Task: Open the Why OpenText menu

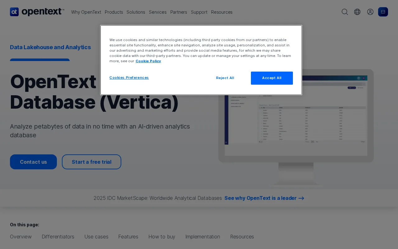Action: pyautogui.click(x=86, y=12)
